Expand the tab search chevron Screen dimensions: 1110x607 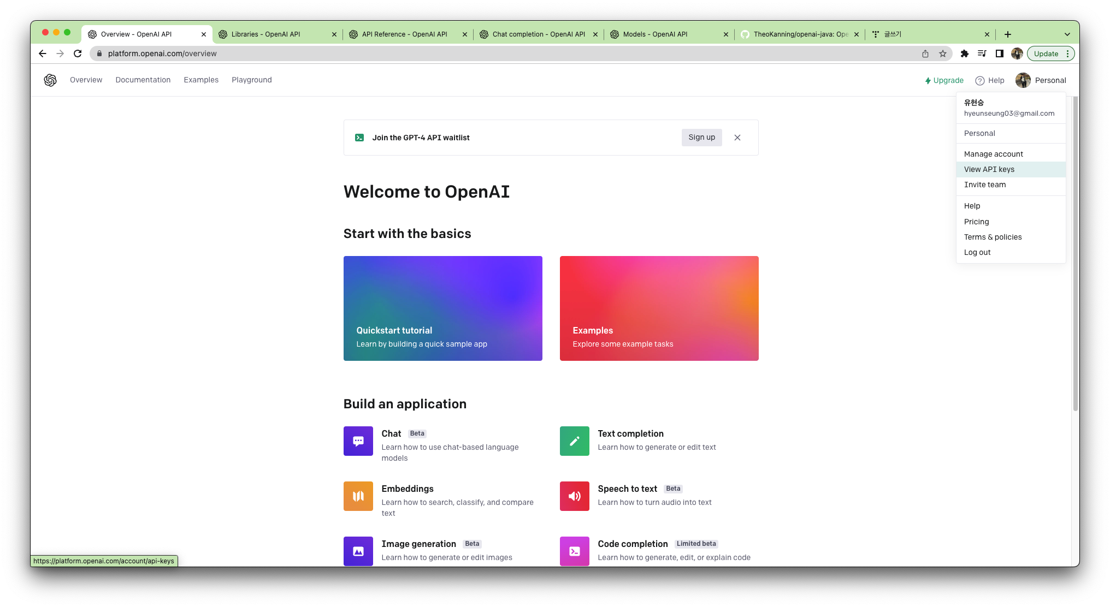1067,34
